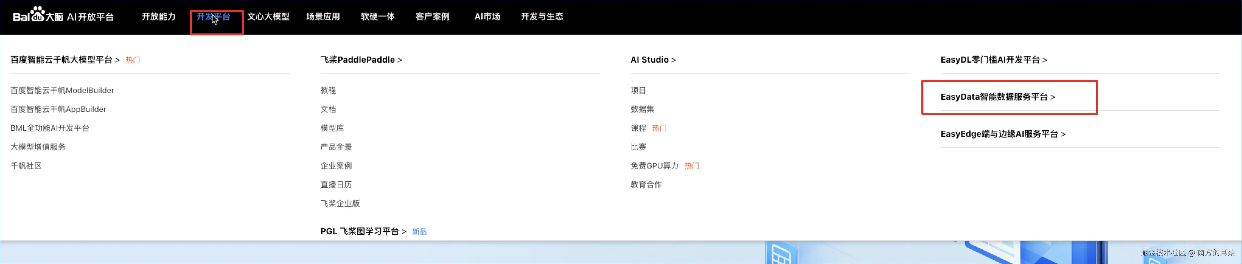Open the 文心大模型 menu

tap(268, 17)
